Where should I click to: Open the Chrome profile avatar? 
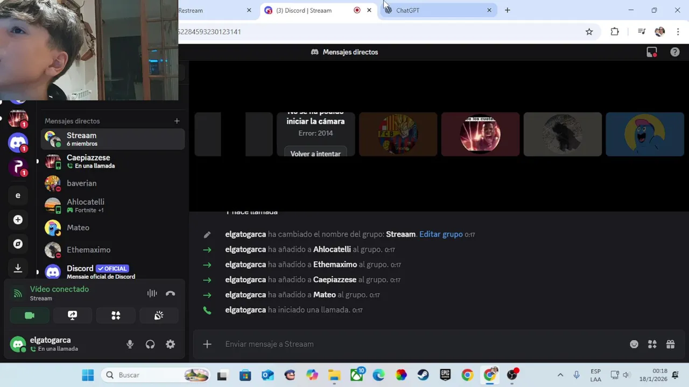click(x=660, y=32)
